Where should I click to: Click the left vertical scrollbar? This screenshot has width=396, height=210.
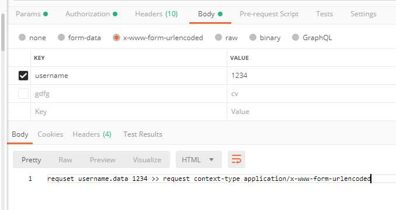(x=3, y=32)
